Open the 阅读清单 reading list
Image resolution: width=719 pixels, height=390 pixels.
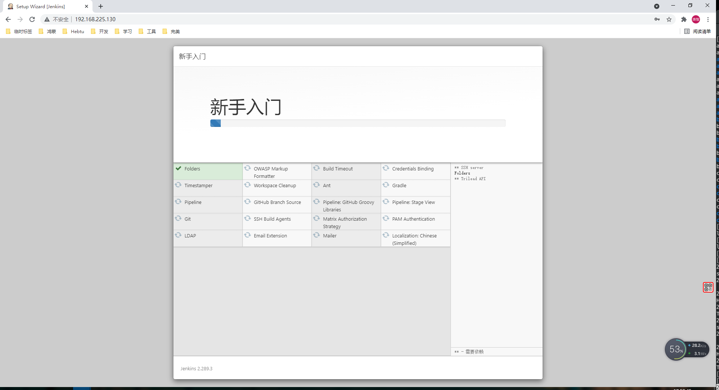(697, 32)
